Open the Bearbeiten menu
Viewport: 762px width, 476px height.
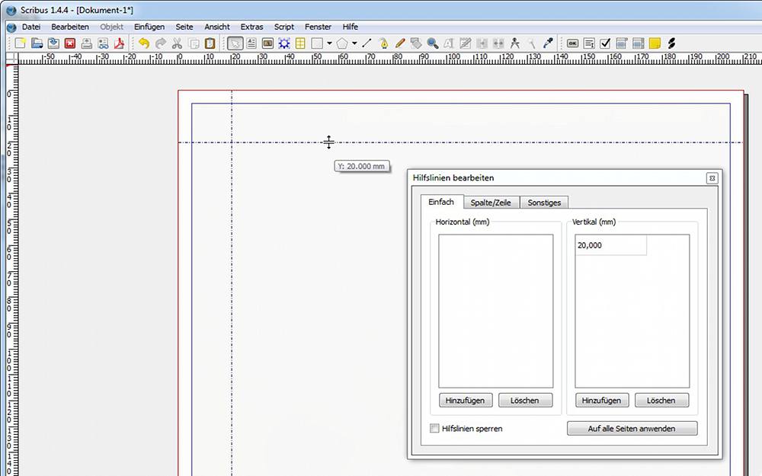(x=70, y=27)
